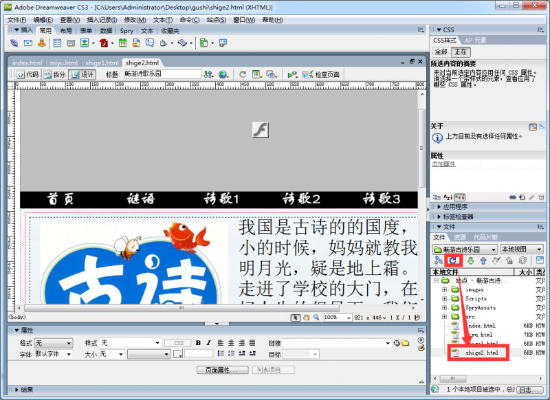Click the 日志 button
550x400 pixels.
pyautogui.click(x=529, y=390)
